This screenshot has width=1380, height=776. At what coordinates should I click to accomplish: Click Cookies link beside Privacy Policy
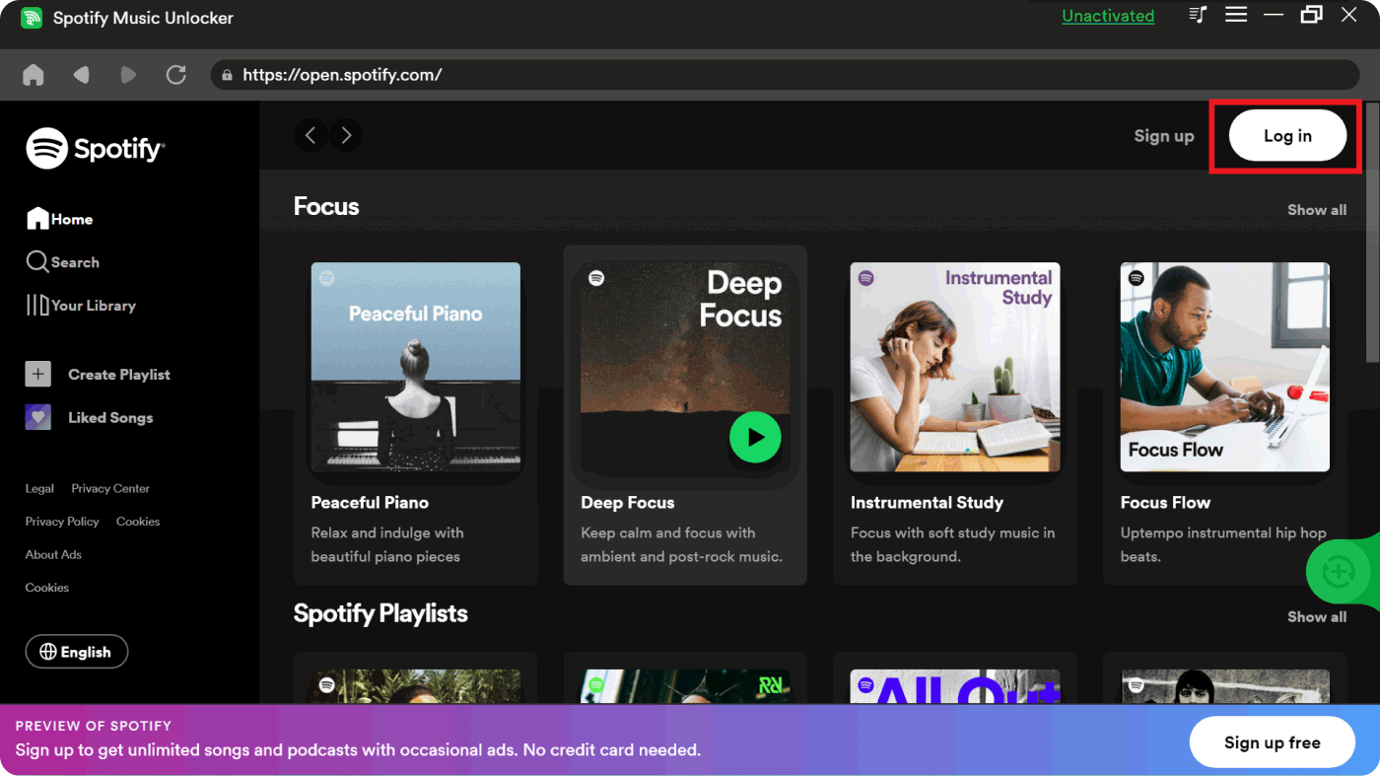click(138, 522)
